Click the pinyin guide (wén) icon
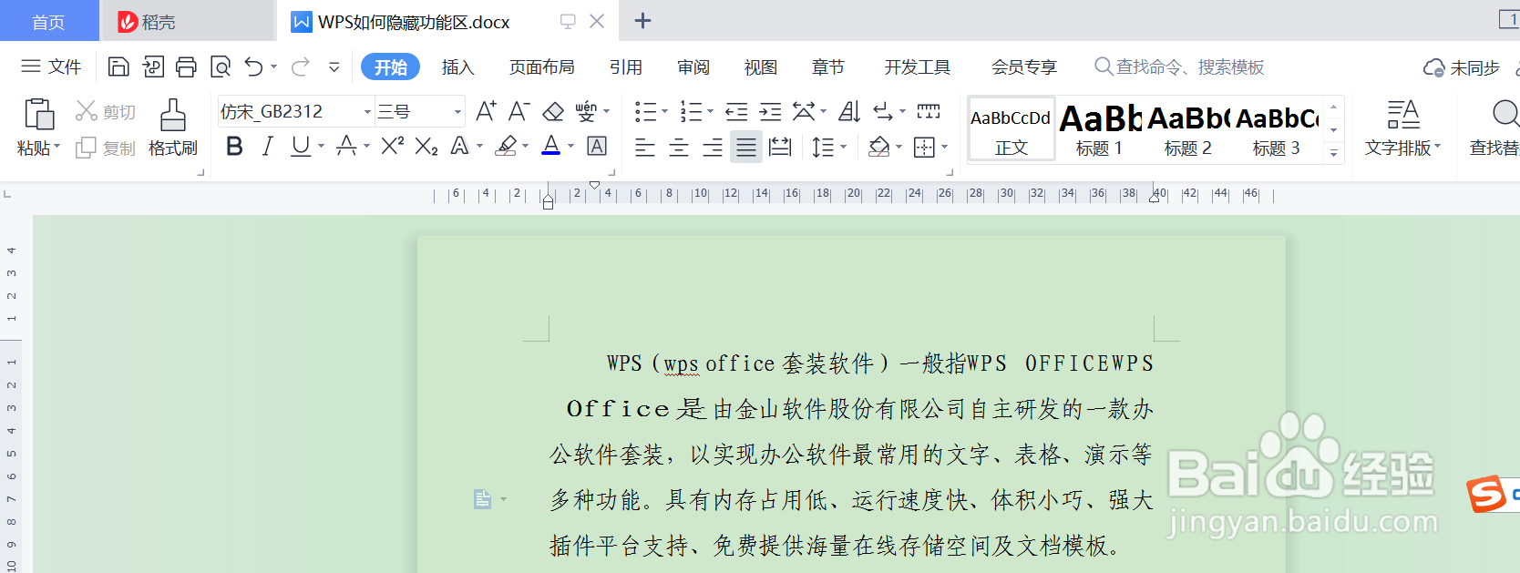 click(586, 111)
